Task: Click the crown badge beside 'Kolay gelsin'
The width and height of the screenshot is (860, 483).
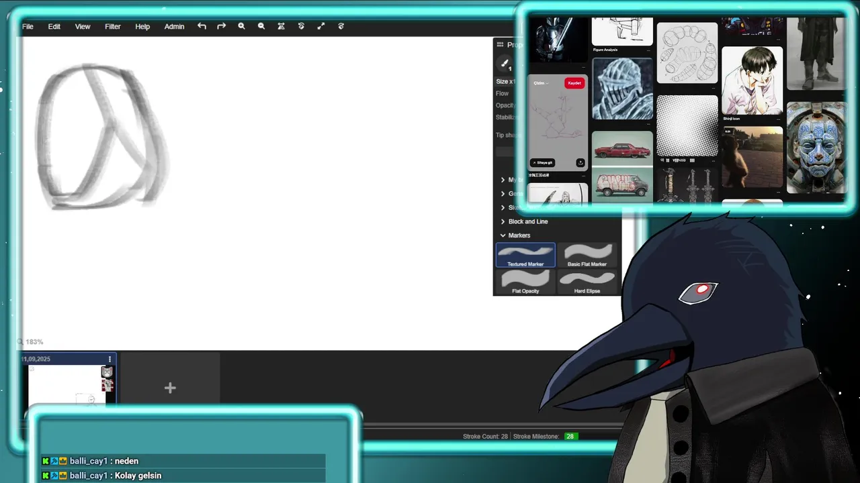Action: point(63,476)
